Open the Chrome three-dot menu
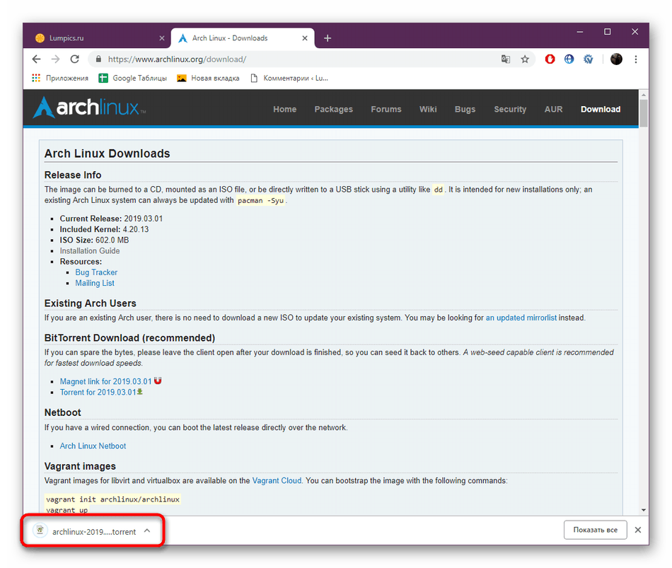This screenshot has height=568, width=672. pos(636,59)
